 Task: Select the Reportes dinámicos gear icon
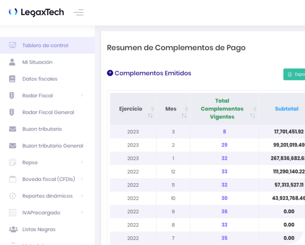tap(13, 196)
